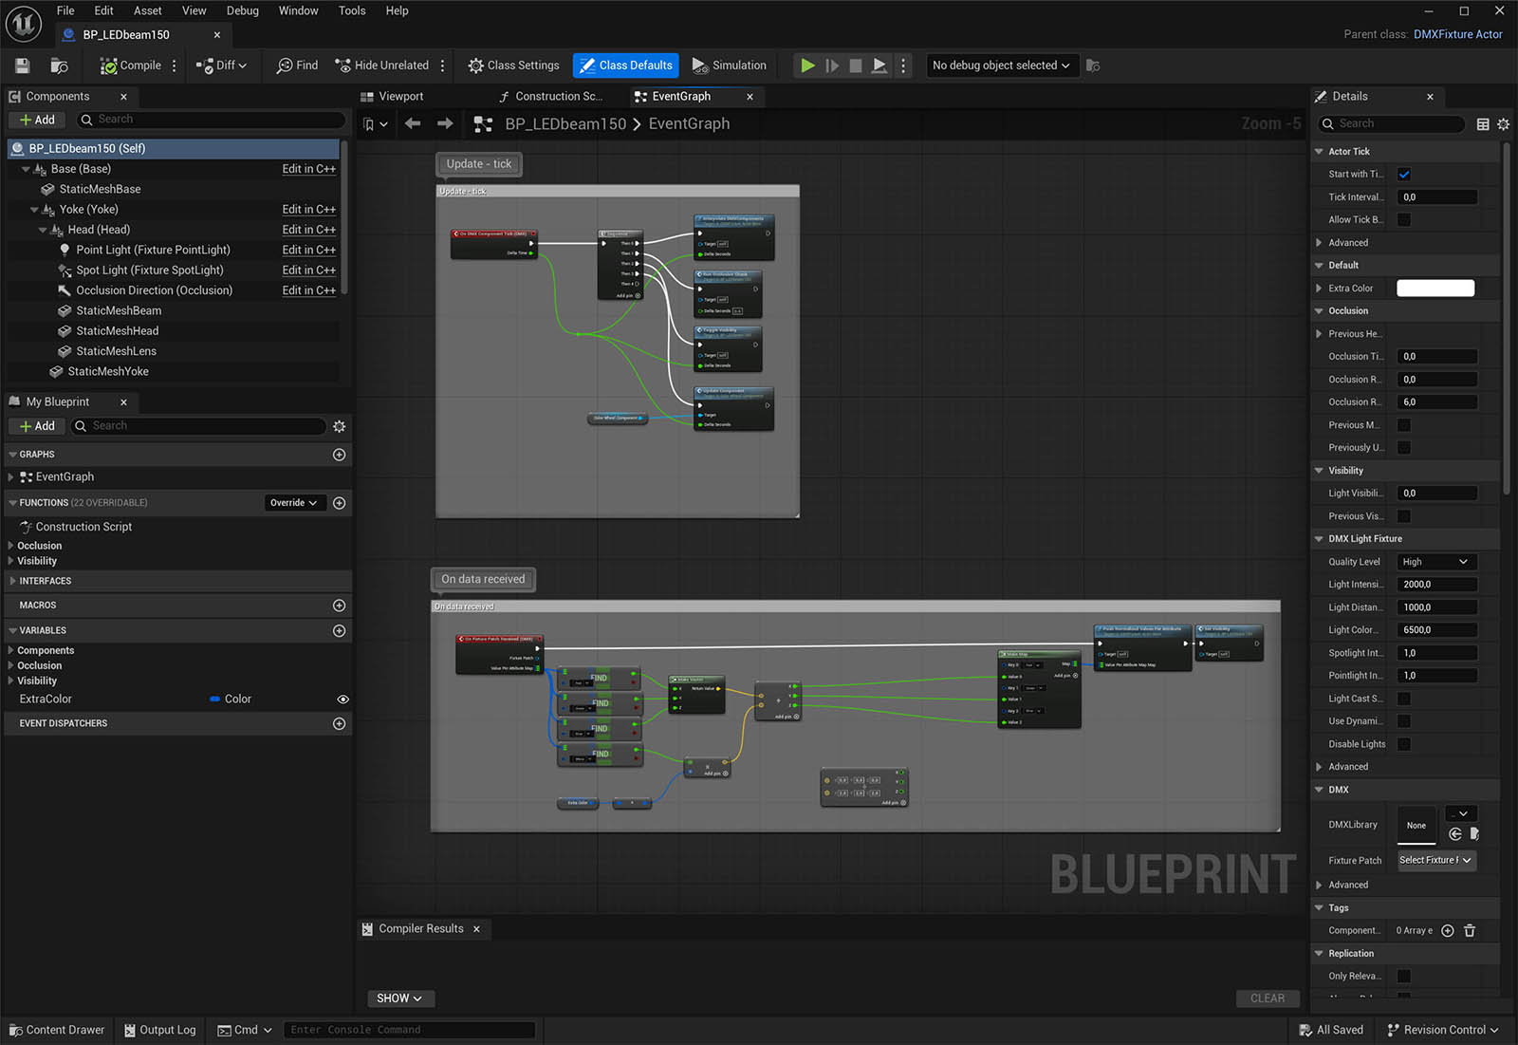Navigate back in graph history
The image size is (1518, 1045).
pos(413,124)
